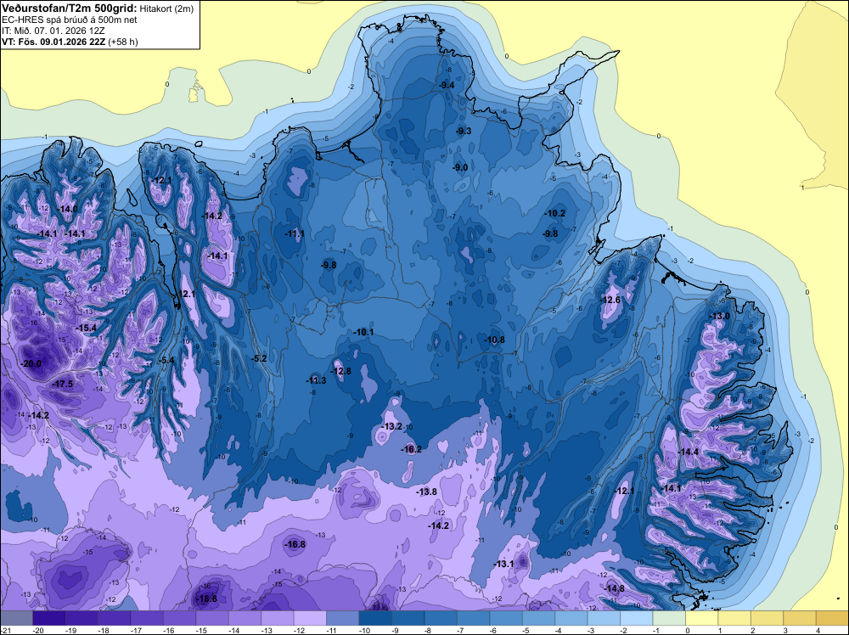Click the title 'Veðurstofan/T2m 500grid'
The image size is (849, 635).
click(69, 8)
